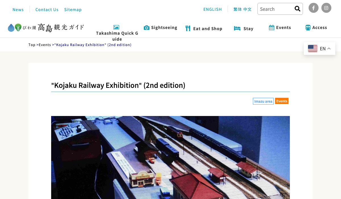Click the Sightseeing camera icon

(147, 28)
